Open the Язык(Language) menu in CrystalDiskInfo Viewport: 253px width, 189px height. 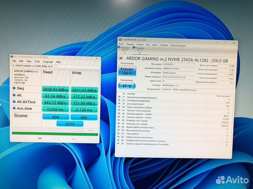[178, 45]
